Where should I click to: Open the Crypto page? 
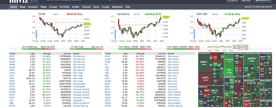tap(106, 7)
